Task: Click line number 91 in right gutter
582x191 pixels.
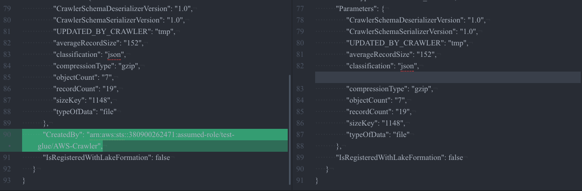Action: tap(300, 180)
